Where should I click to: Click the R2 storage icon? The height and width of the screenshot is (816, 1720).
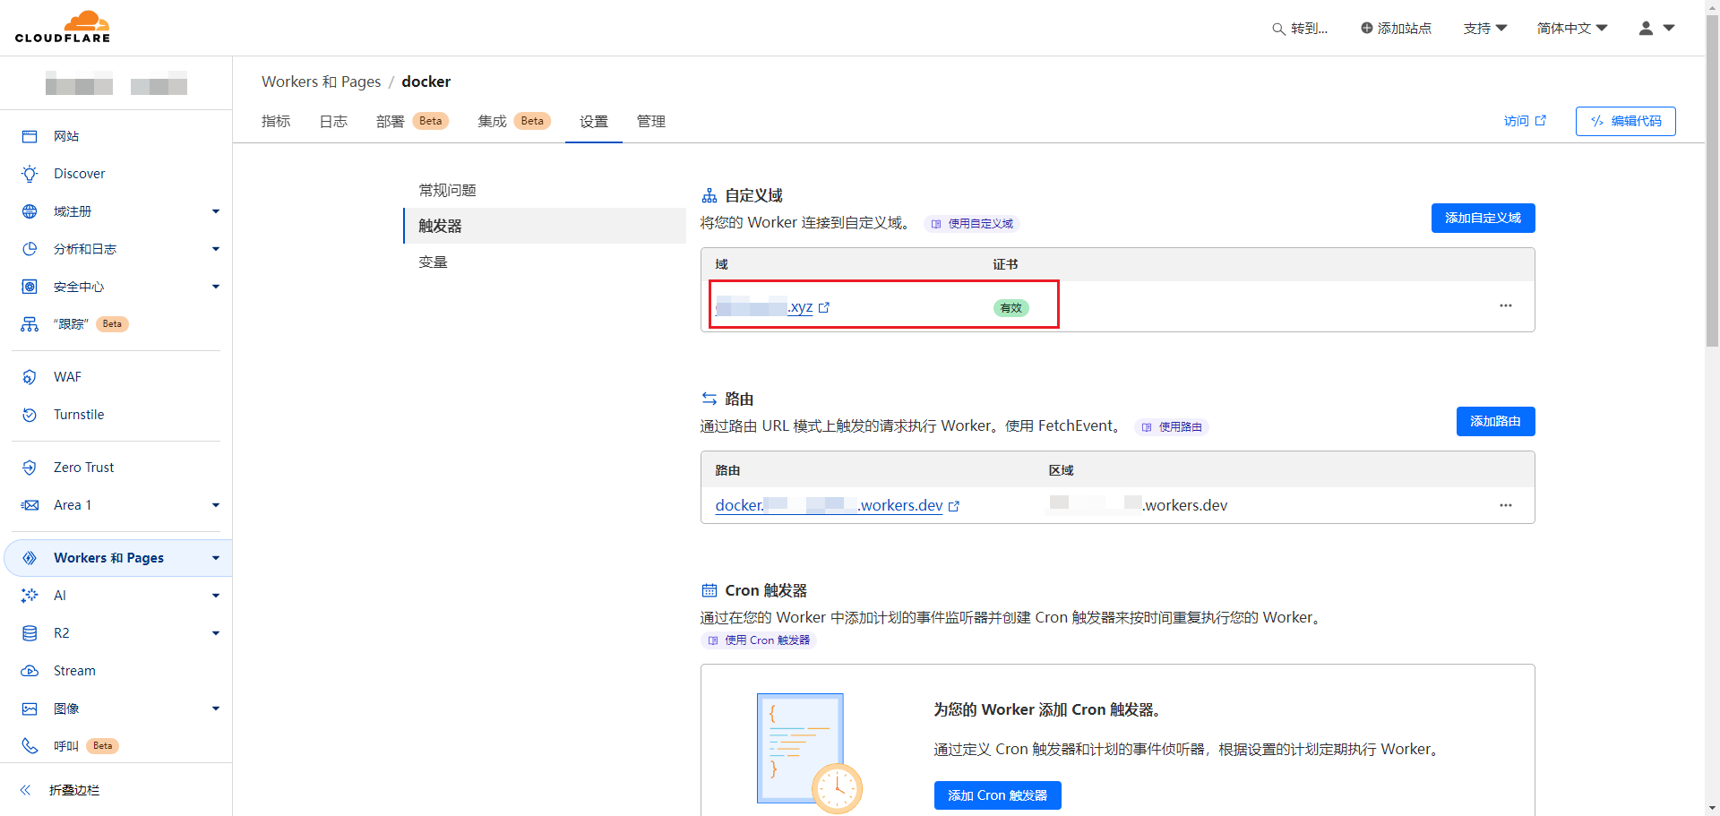coord(30,632)
